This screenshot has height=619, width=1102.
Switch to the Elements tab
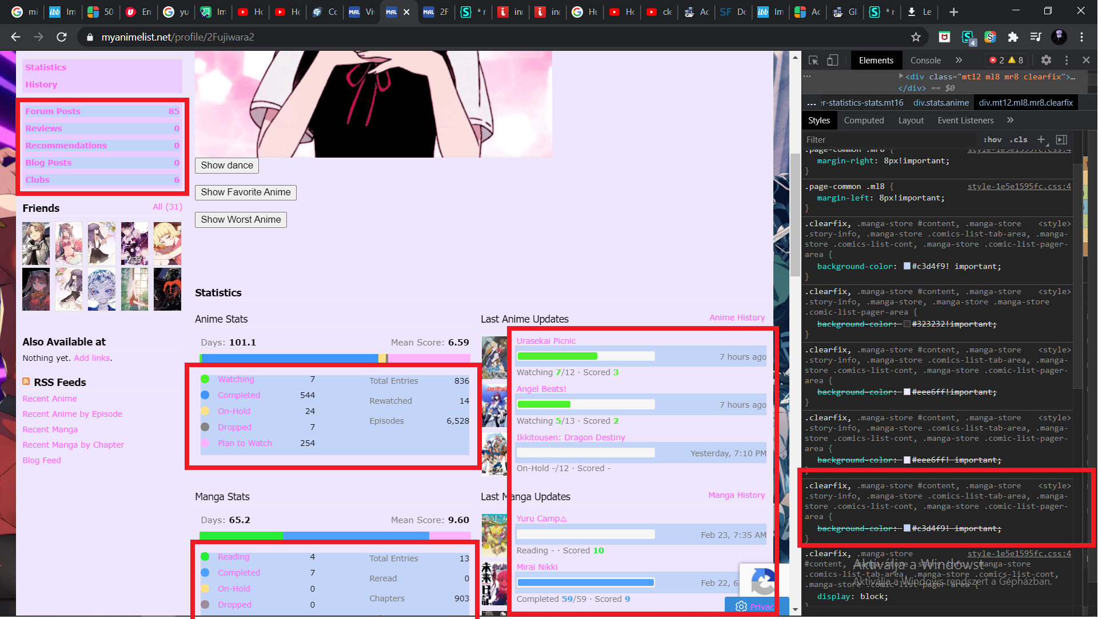coord(876,60)
